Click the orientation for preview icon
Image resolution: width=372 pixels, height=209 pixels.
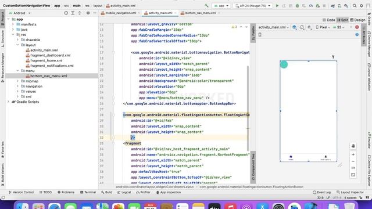302,27
